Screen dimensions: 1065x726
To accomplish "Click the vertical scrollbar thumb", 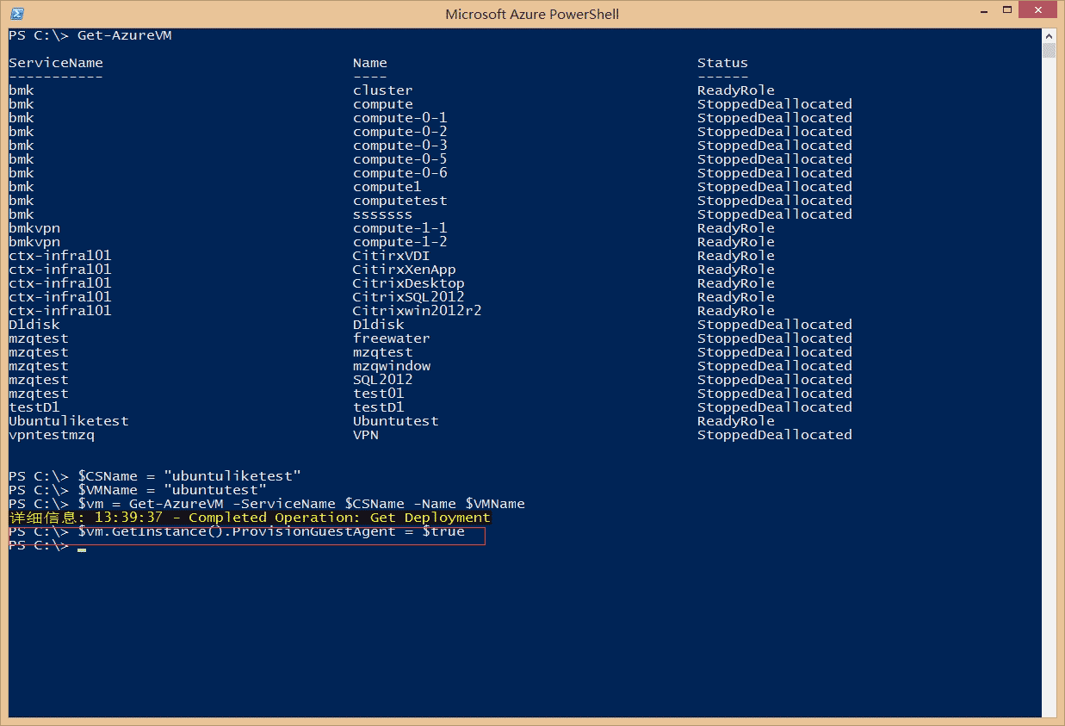I will [1049, 51].
